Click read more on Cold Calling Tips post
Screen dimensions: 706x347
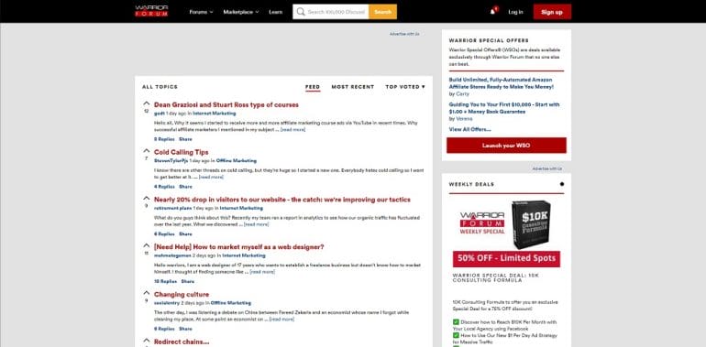click(211, 177)
